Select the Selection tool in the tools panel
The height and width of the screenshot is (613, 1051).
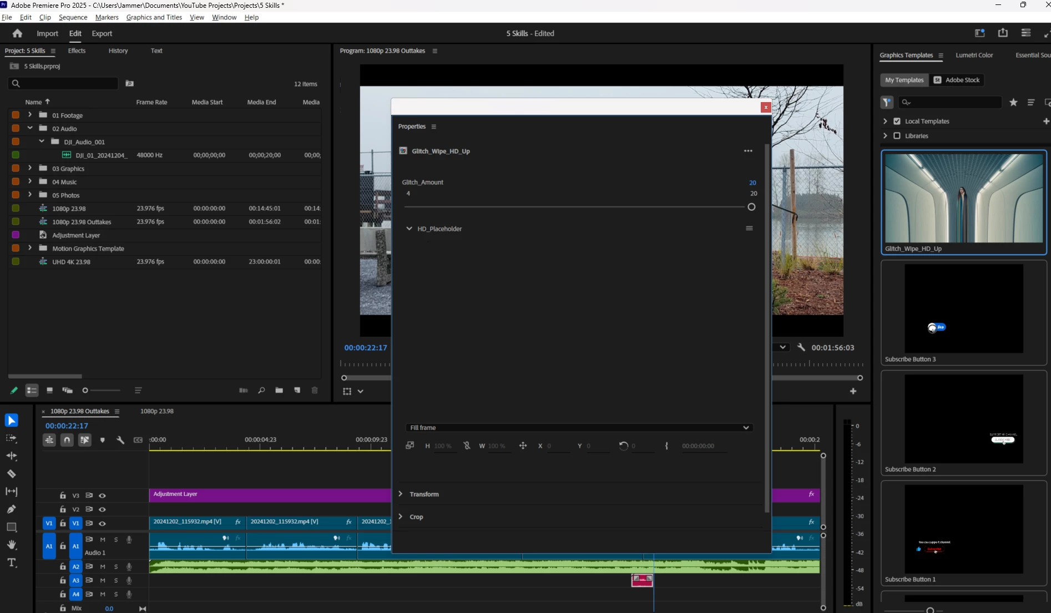pos(12,421)
